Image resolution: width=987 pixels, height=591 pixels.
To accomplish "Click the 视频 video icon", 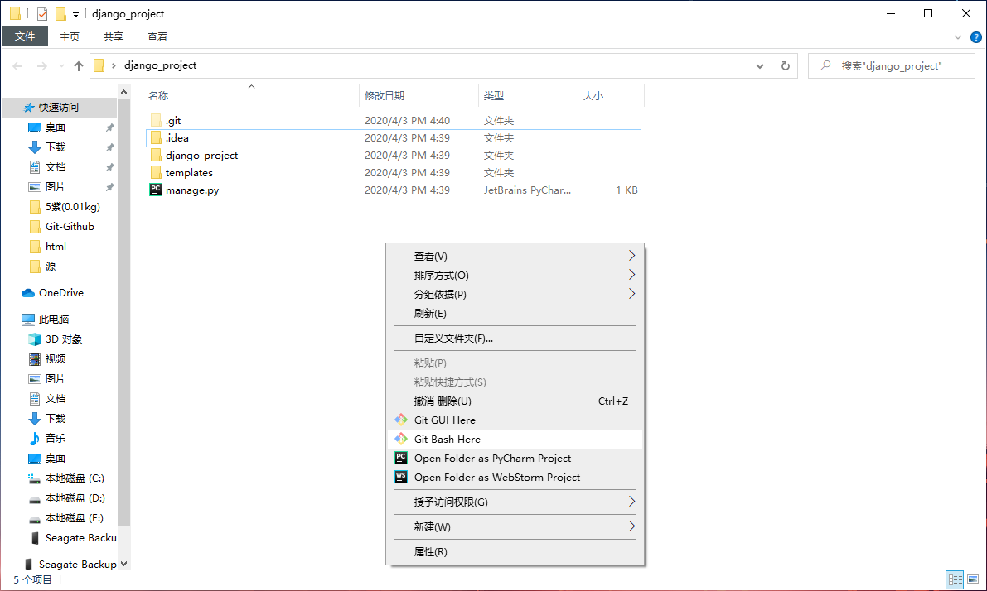I will point(35,359).
